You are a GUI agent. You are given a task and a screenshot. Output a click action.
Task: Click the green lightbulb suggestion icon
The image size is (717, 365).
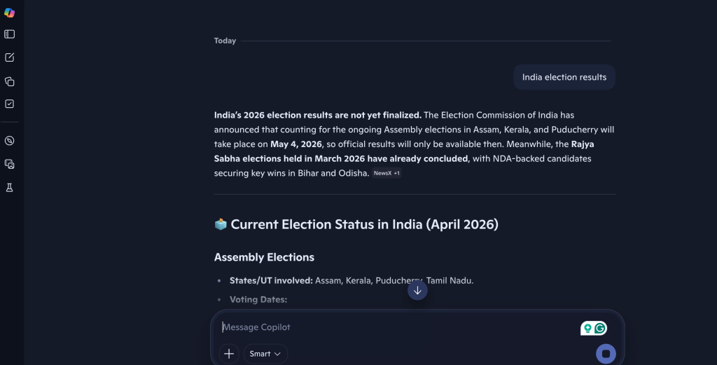(x=588, y=328)
